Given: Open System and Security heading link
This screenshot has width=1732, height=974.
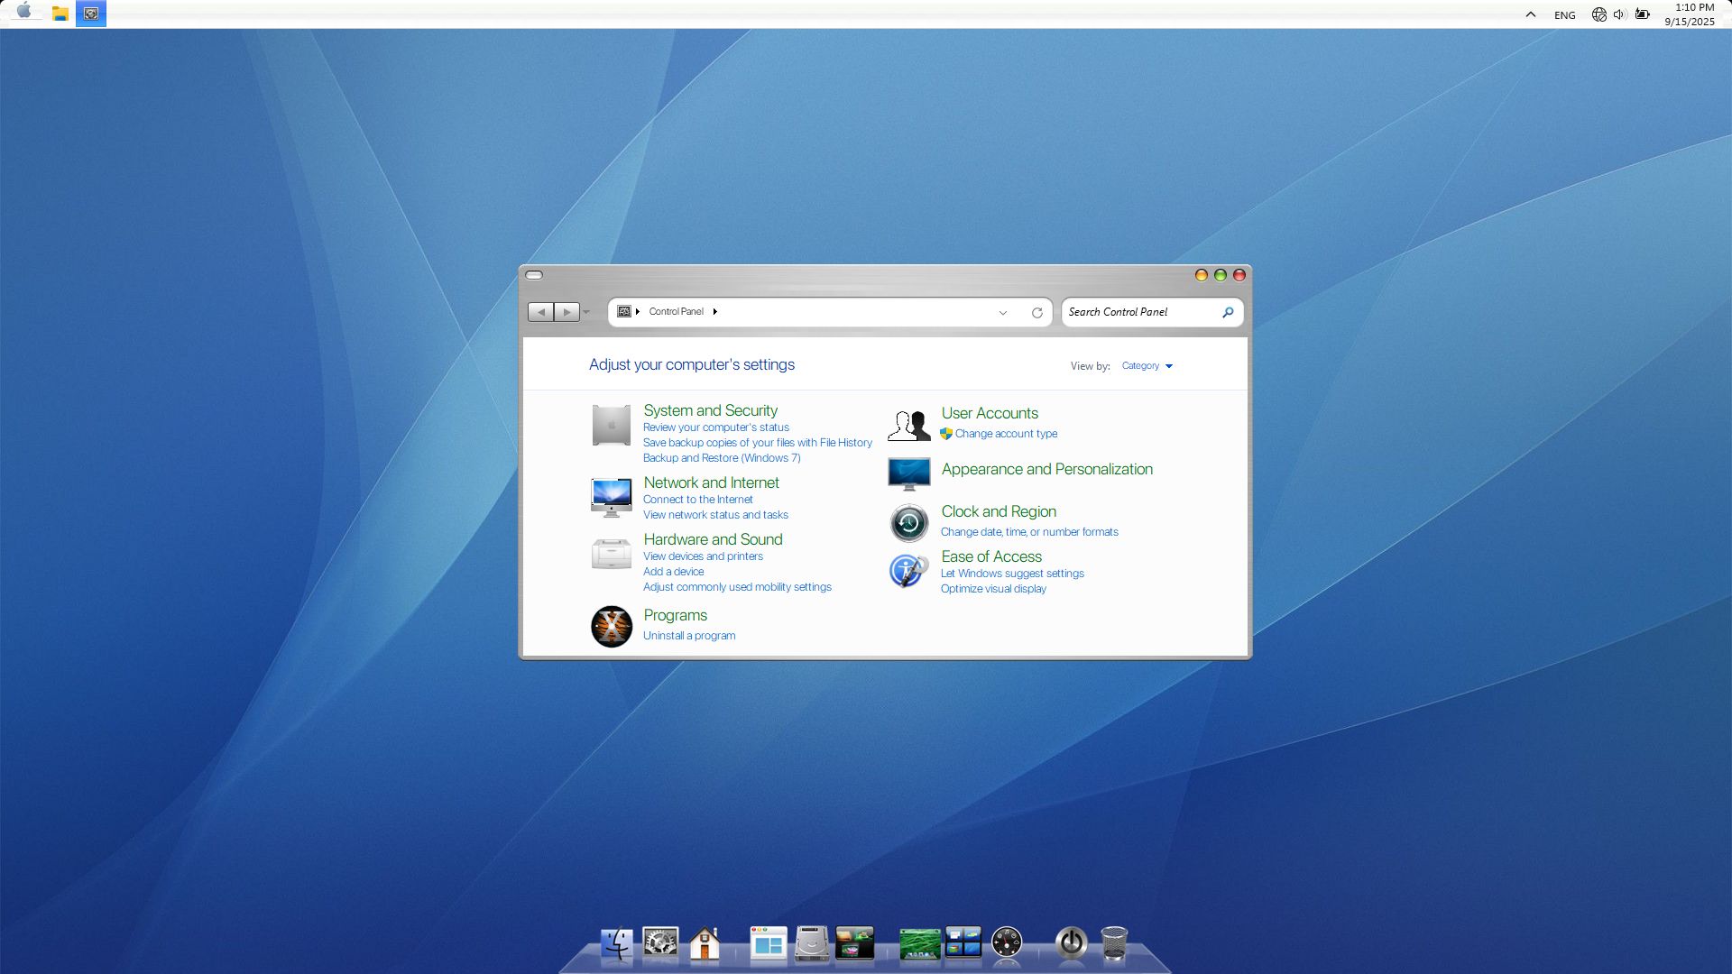Looking at the screenshot, I should pyautogui.click(x=710, y=410).
